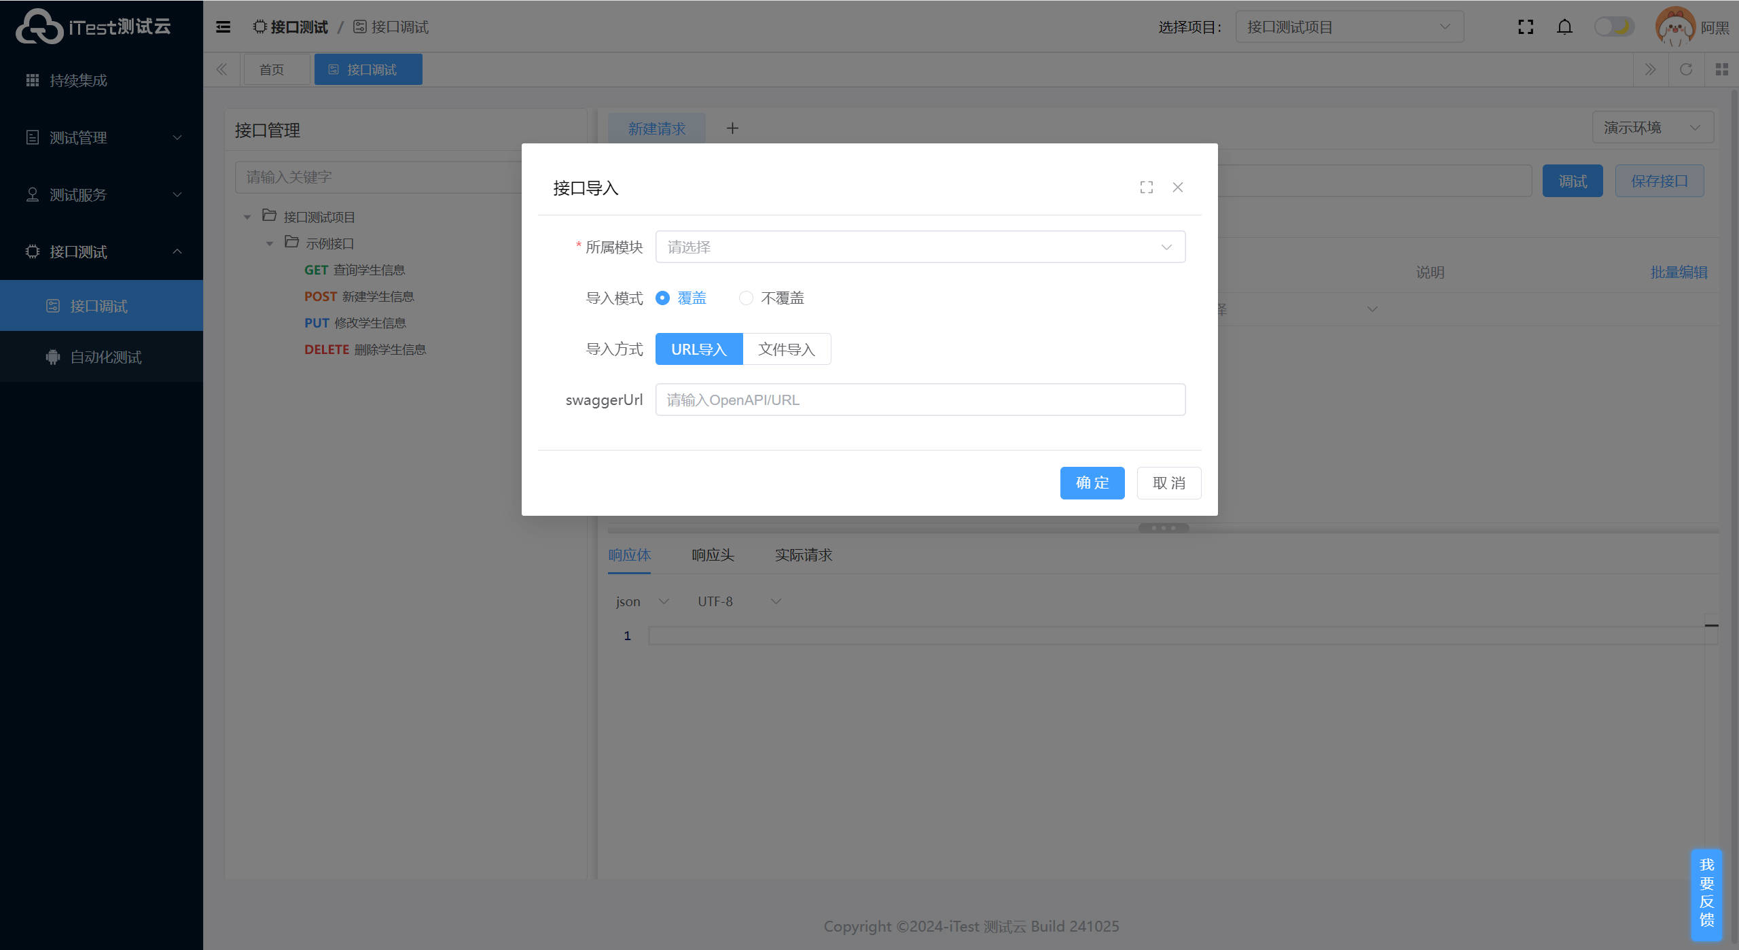Click the fullscreen icon in top bar
This screenshot has height=950, width=1739.
[x=1526, y=27]
